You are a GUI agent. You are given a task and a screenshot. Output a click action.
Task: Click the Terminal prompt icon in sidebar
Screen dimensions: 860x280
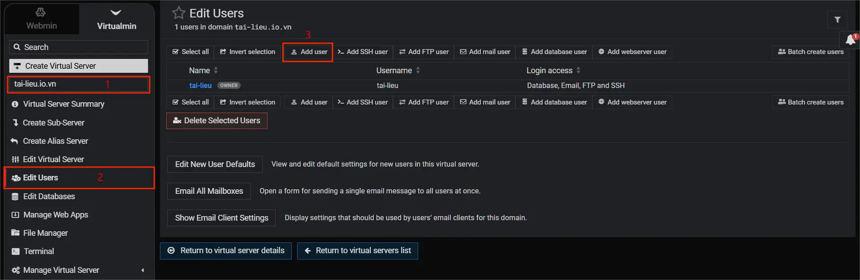16,251
